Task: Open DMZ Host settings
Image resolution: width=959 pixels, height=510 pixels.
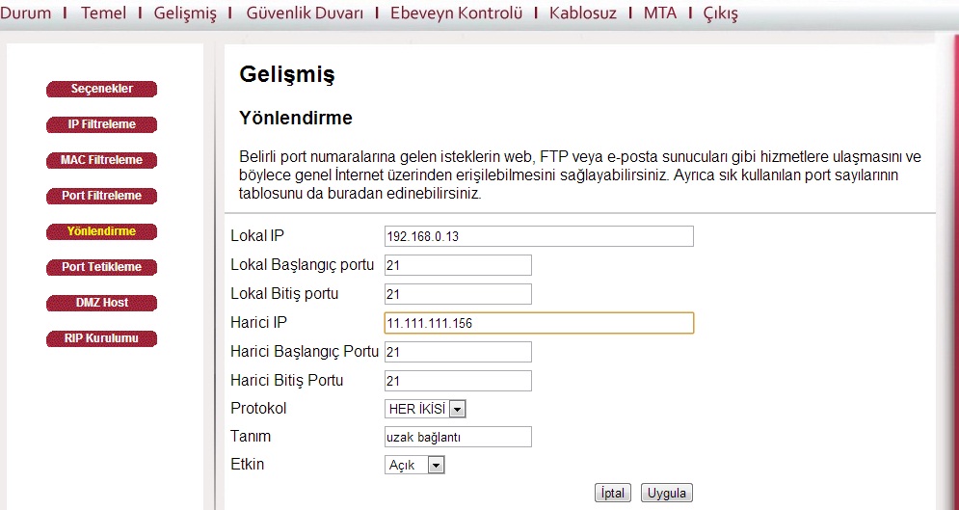Action: [x=101, y=303]
